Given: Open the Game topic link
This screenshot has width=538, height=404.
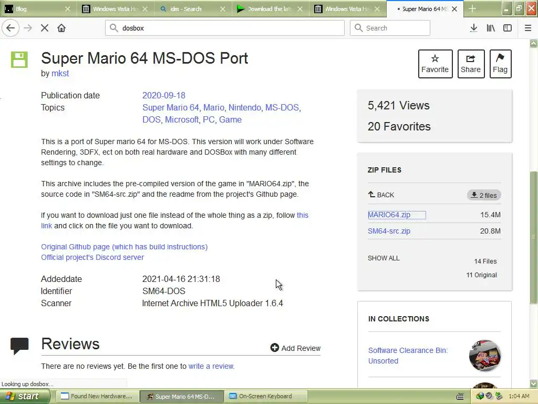Looking at the screenshot, I should click(x=230, y=119).
